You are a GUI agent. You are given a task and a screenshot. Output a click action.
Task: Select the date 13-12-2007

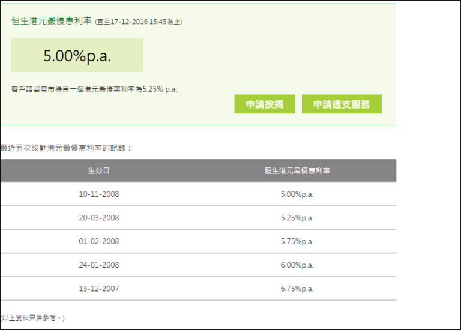click(99, 289)
